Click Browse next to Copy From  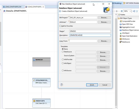(104, 41)
